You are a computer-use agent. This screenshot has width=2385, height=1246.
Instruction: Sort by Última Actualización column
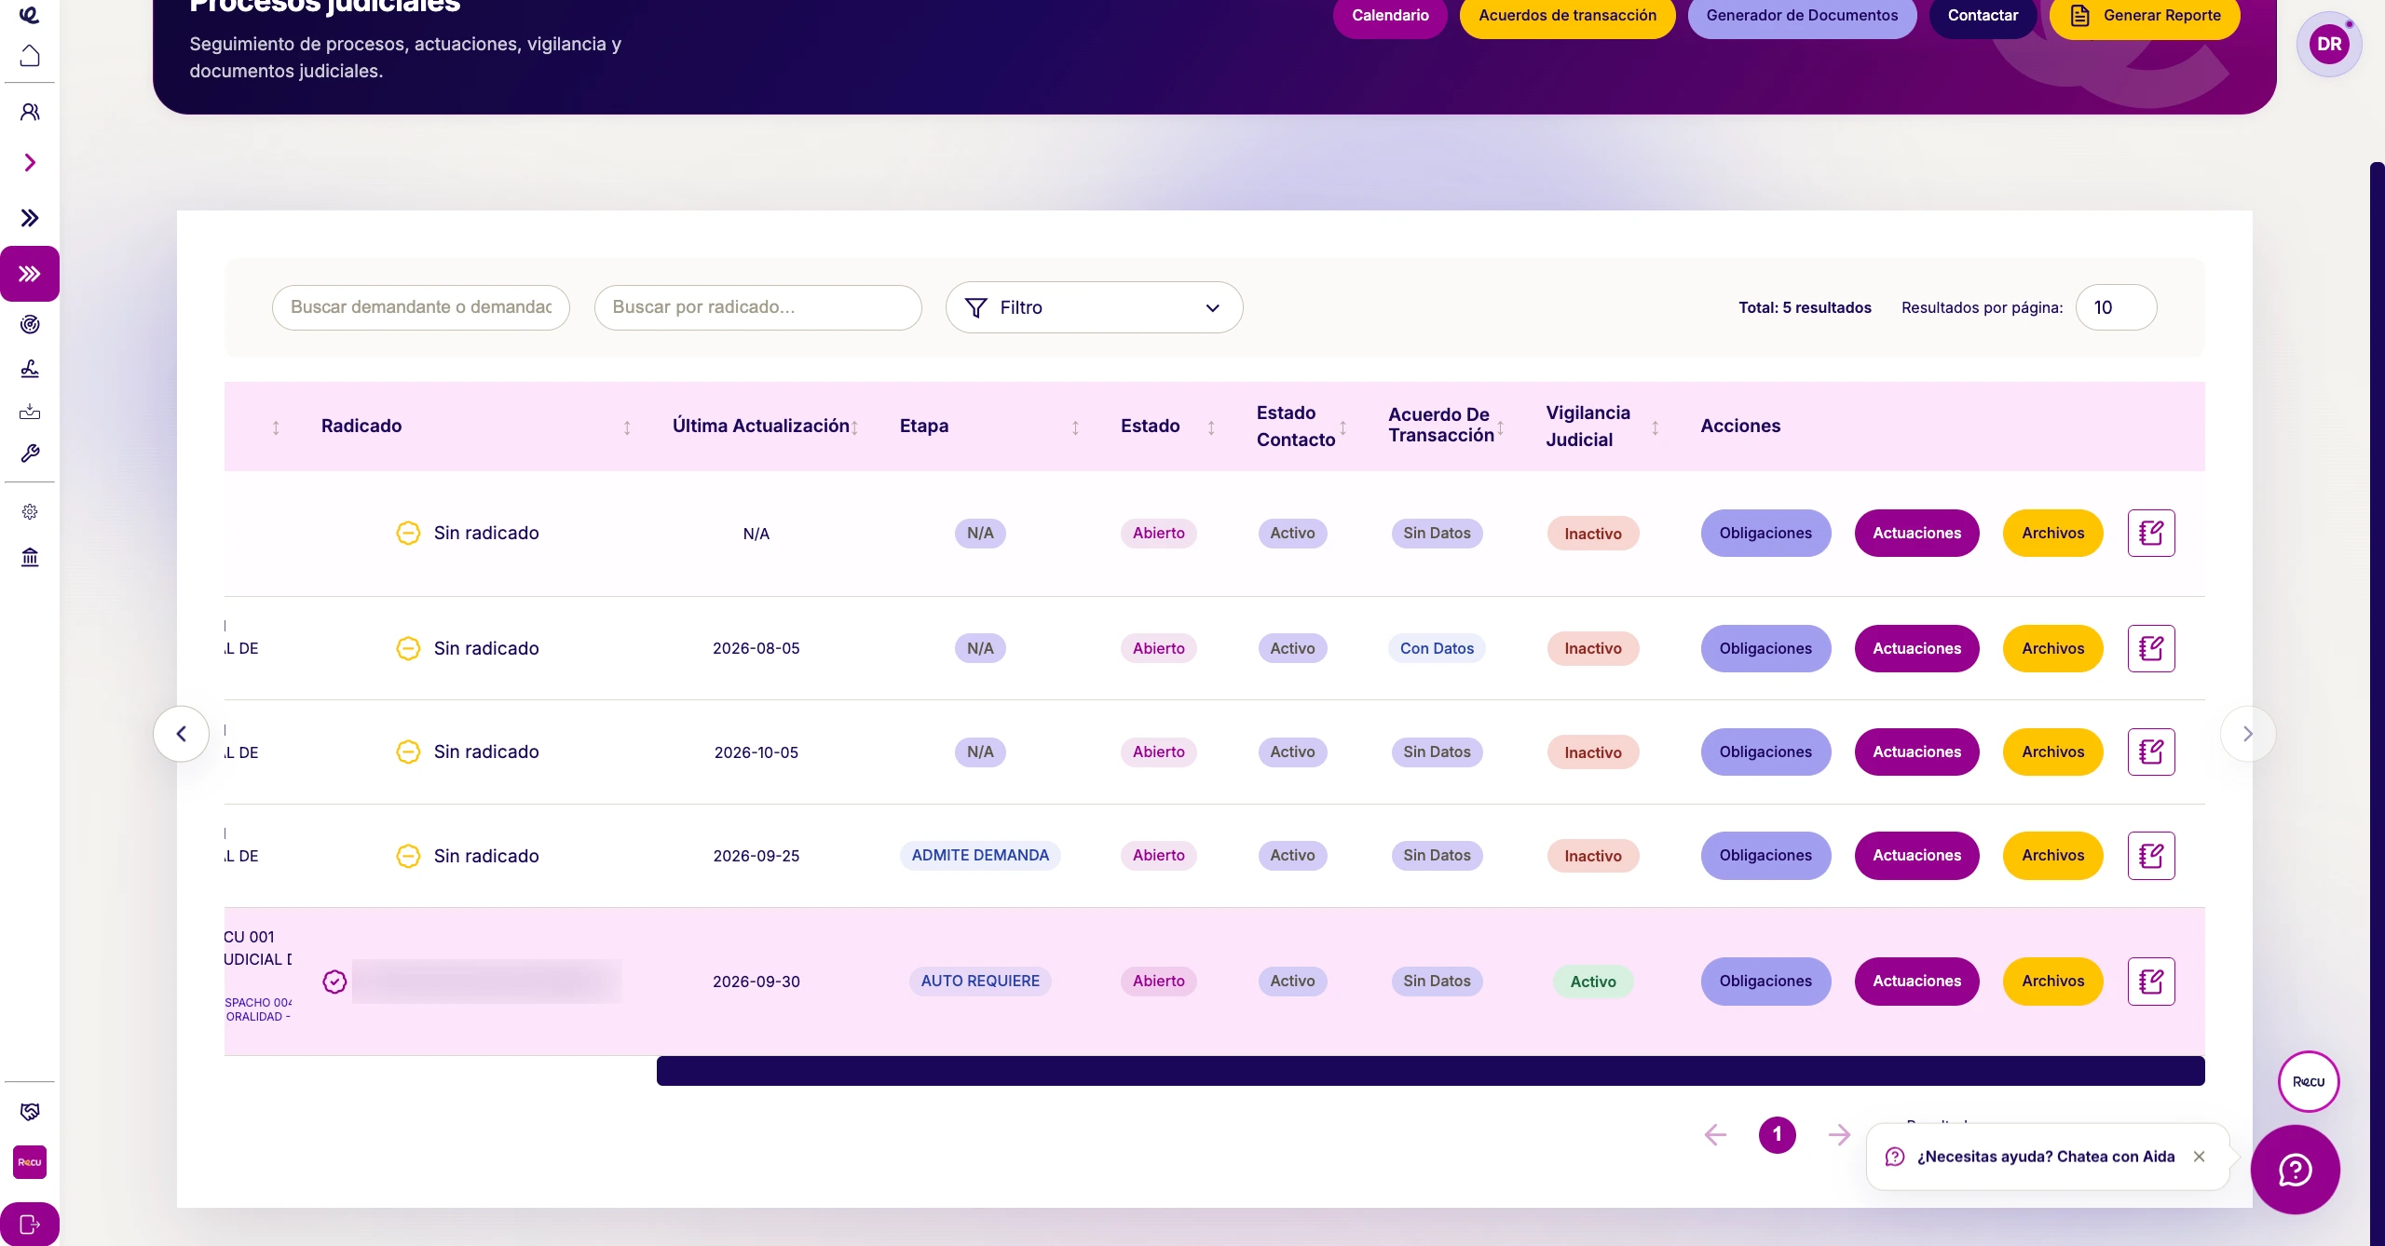[854, 427]
